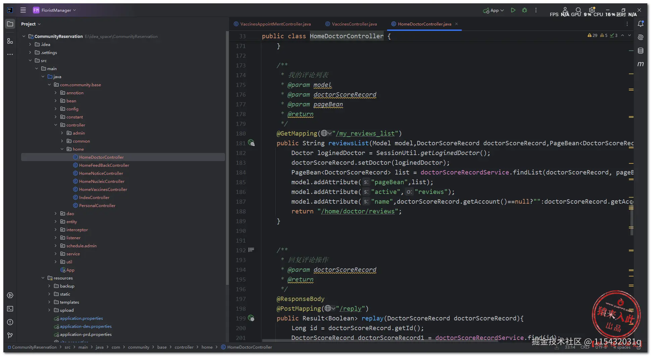This screenshot has width=651, height=356.
Task: Open recent tabs list vertical dots
Action: pyautogui.click(x=627, y=24)
